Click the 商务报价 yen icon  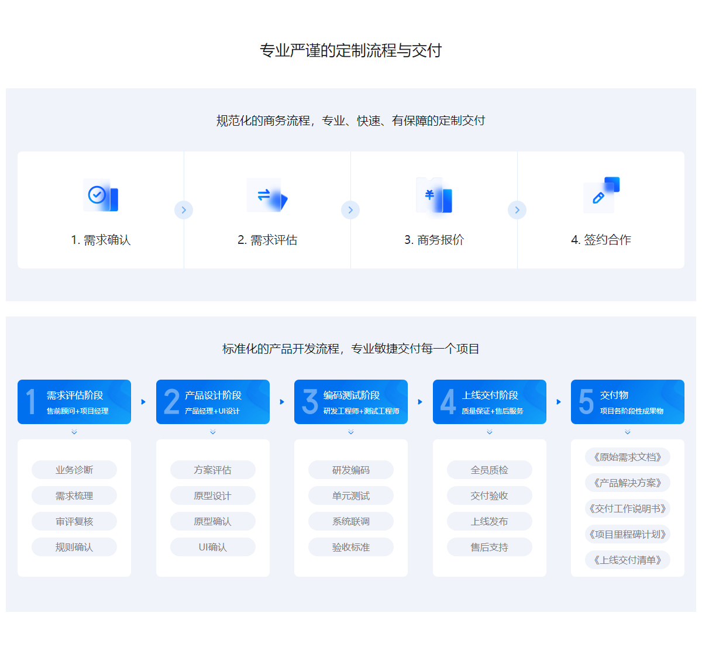click(434, 195)
